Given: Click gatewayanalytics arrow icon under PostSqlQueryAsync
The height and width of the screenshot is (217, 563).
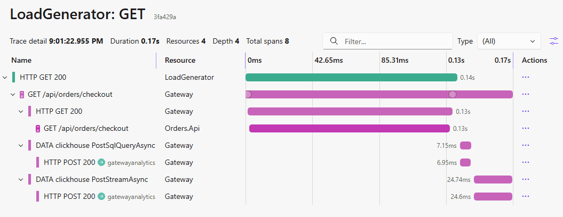Looking at the screenshot, I should 101,162.
